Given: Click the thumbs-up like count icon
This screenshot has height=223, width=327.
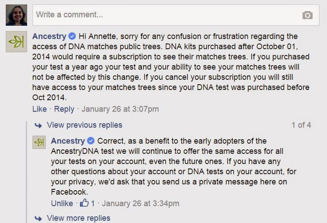Looking at the screenshot, I should [x=85, y=203].
